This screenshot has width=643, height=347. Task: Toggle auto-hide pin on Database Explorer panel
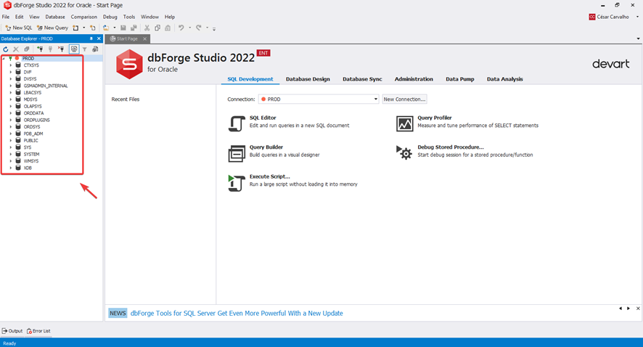tap(91, 38)
